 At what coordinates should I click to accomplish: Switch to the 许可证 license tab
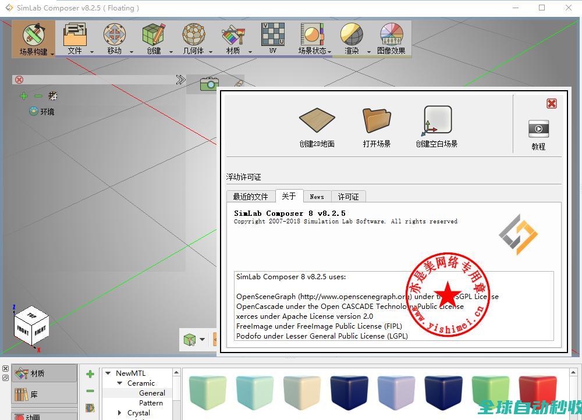pos(348,197)
